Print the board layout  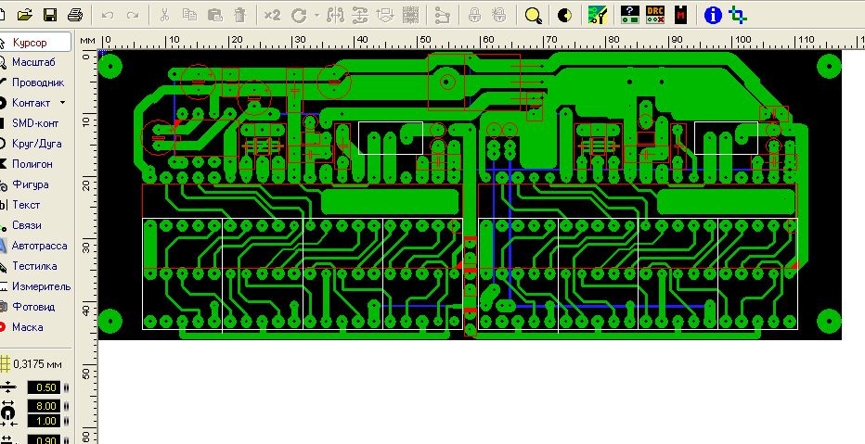[x=75, y=15]
